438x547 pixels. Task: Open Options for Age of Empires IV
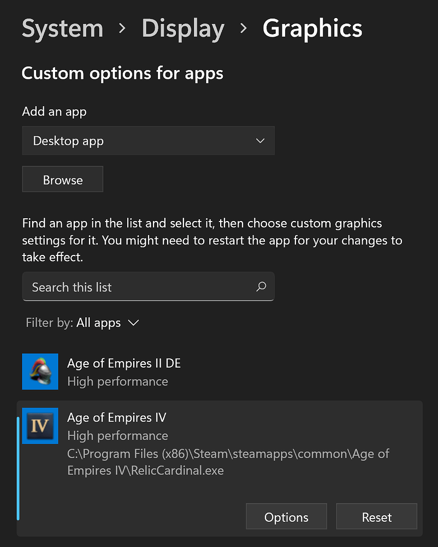point(286,517)
